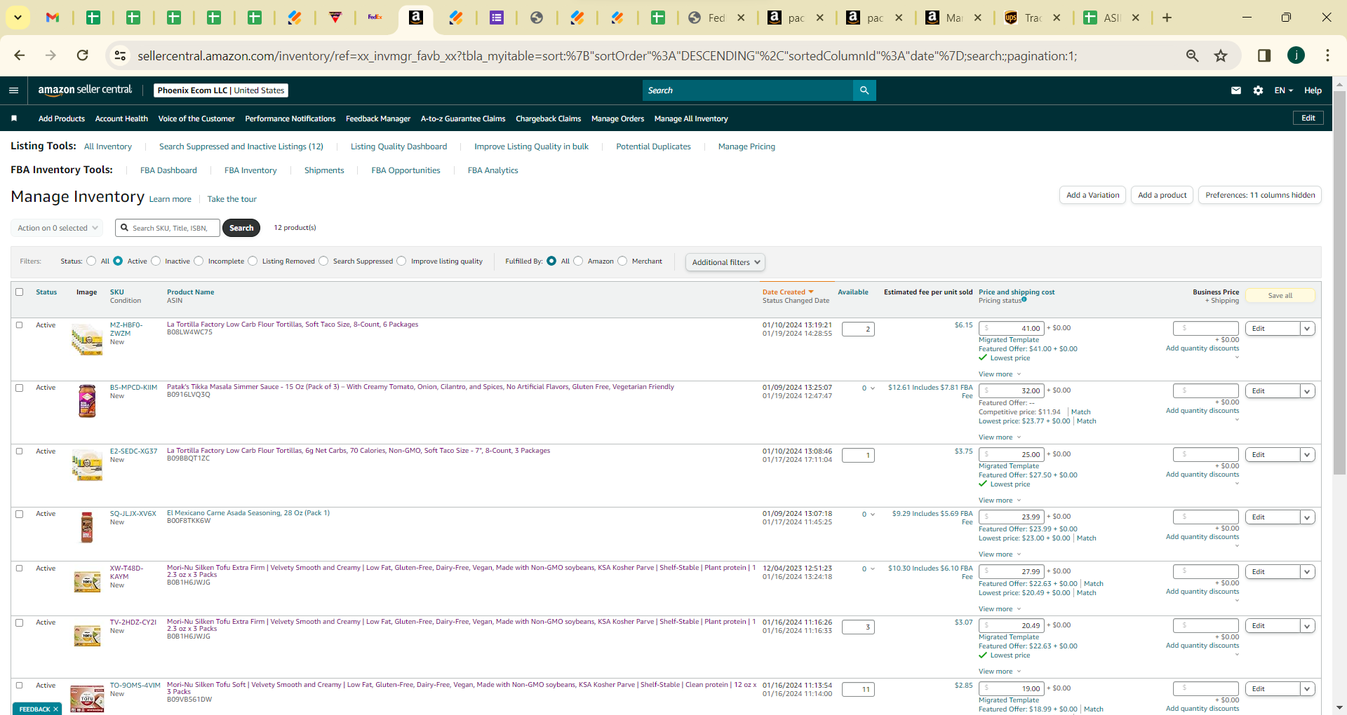This screenshot has height=715, width=1347.
Task: Open Account Health menu item
Action: [121, 118]
